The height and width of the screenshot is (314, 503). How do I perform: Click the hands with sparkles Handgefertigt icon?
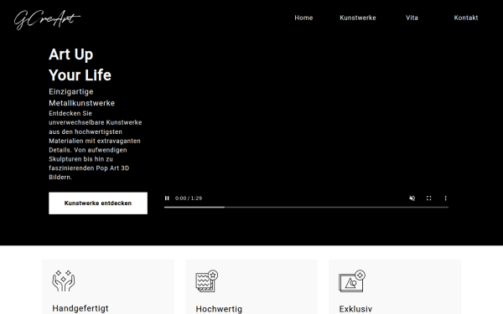click(64, 281)
